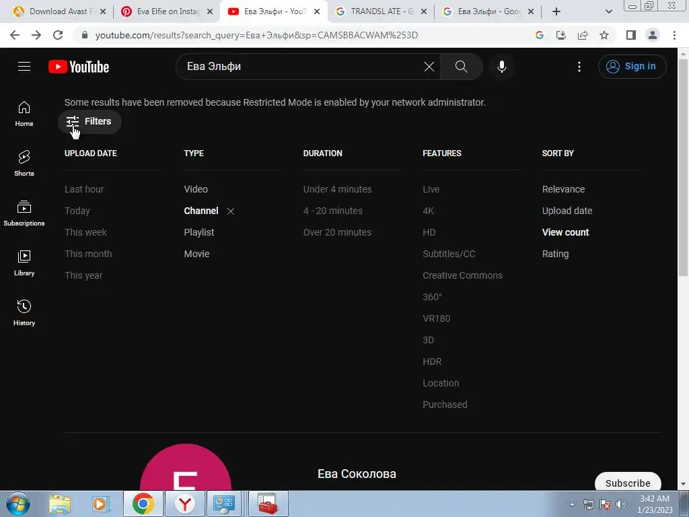
Task: Open Windows Start menu
Action: coord(17,504)
